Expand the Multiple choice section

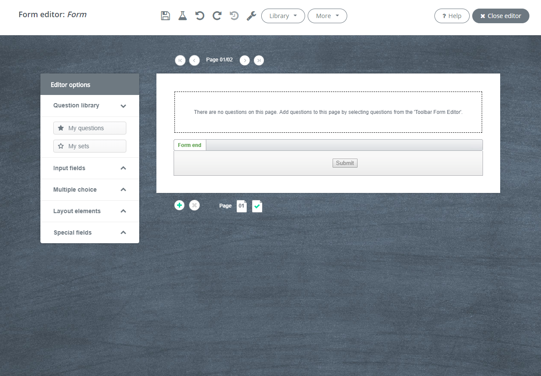tap(89, 190)
